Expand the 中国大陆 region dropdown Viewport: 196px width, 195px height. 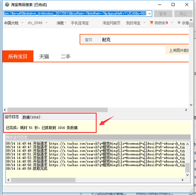22,23
